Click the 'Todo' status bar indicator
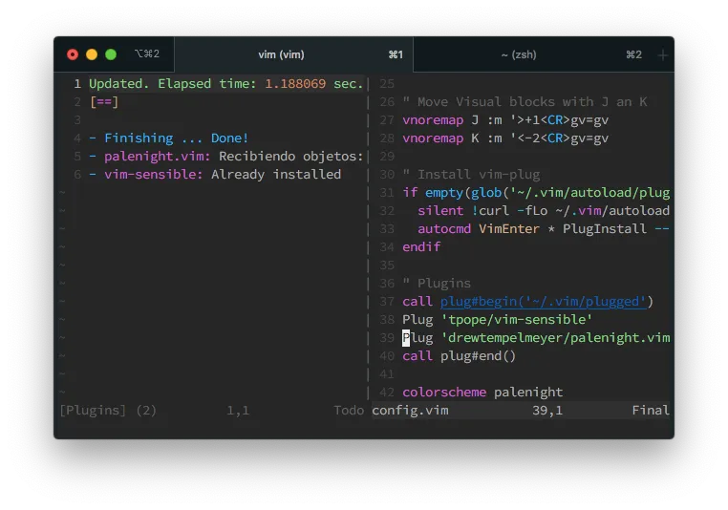Screen dimensions: 728x510 [x=349, y=411]
